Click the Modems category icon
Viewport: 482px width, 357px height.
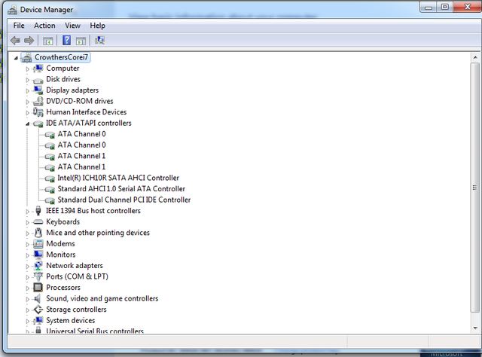38,244
